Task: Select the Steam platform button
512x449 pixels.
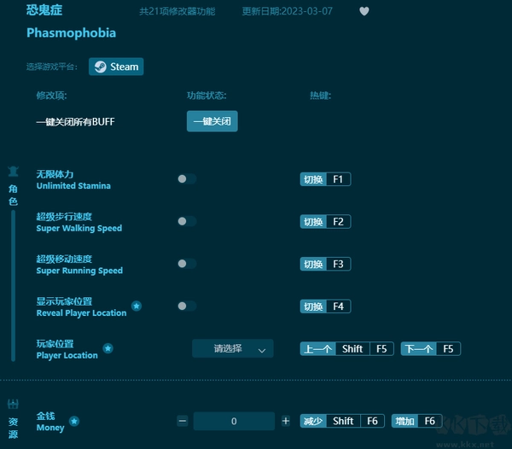Action: 116,67
